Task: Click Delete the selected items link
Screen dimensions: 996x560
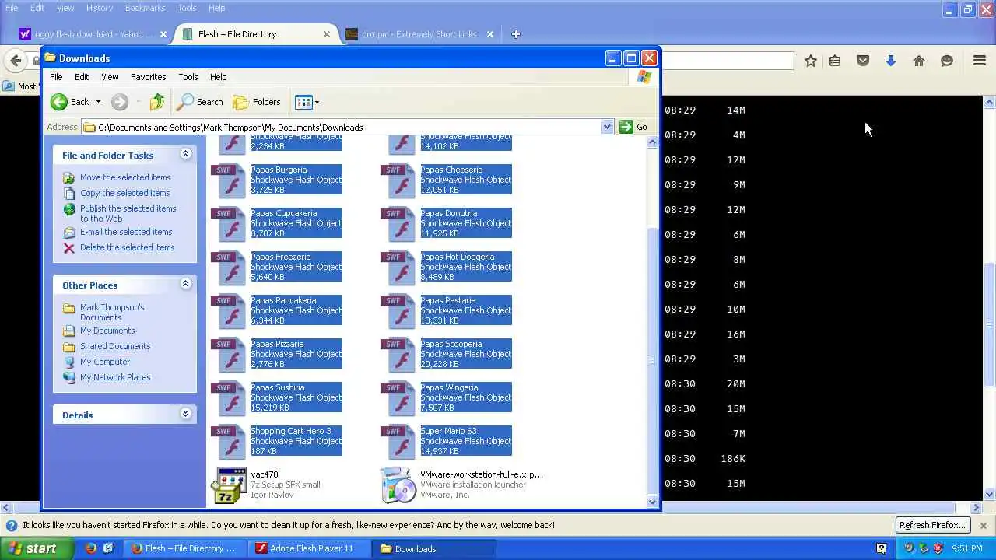Action: (x=127, y=247)
